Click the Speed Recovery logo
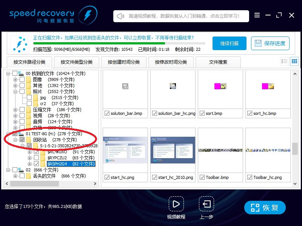The image size is (302, 226). tap(53, 15)
